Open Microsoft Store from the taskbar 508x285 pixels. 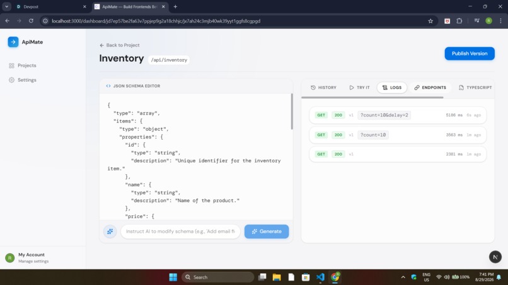306,277
